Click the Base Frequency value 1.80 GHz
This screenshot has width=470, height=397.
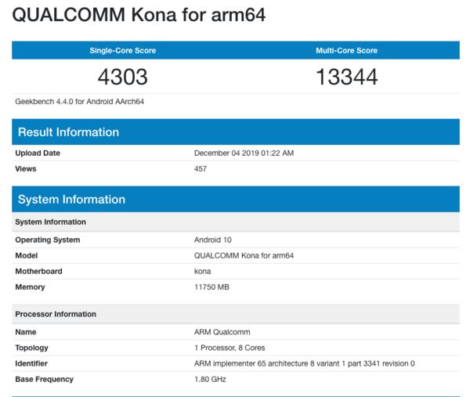[x=211, y=379]
